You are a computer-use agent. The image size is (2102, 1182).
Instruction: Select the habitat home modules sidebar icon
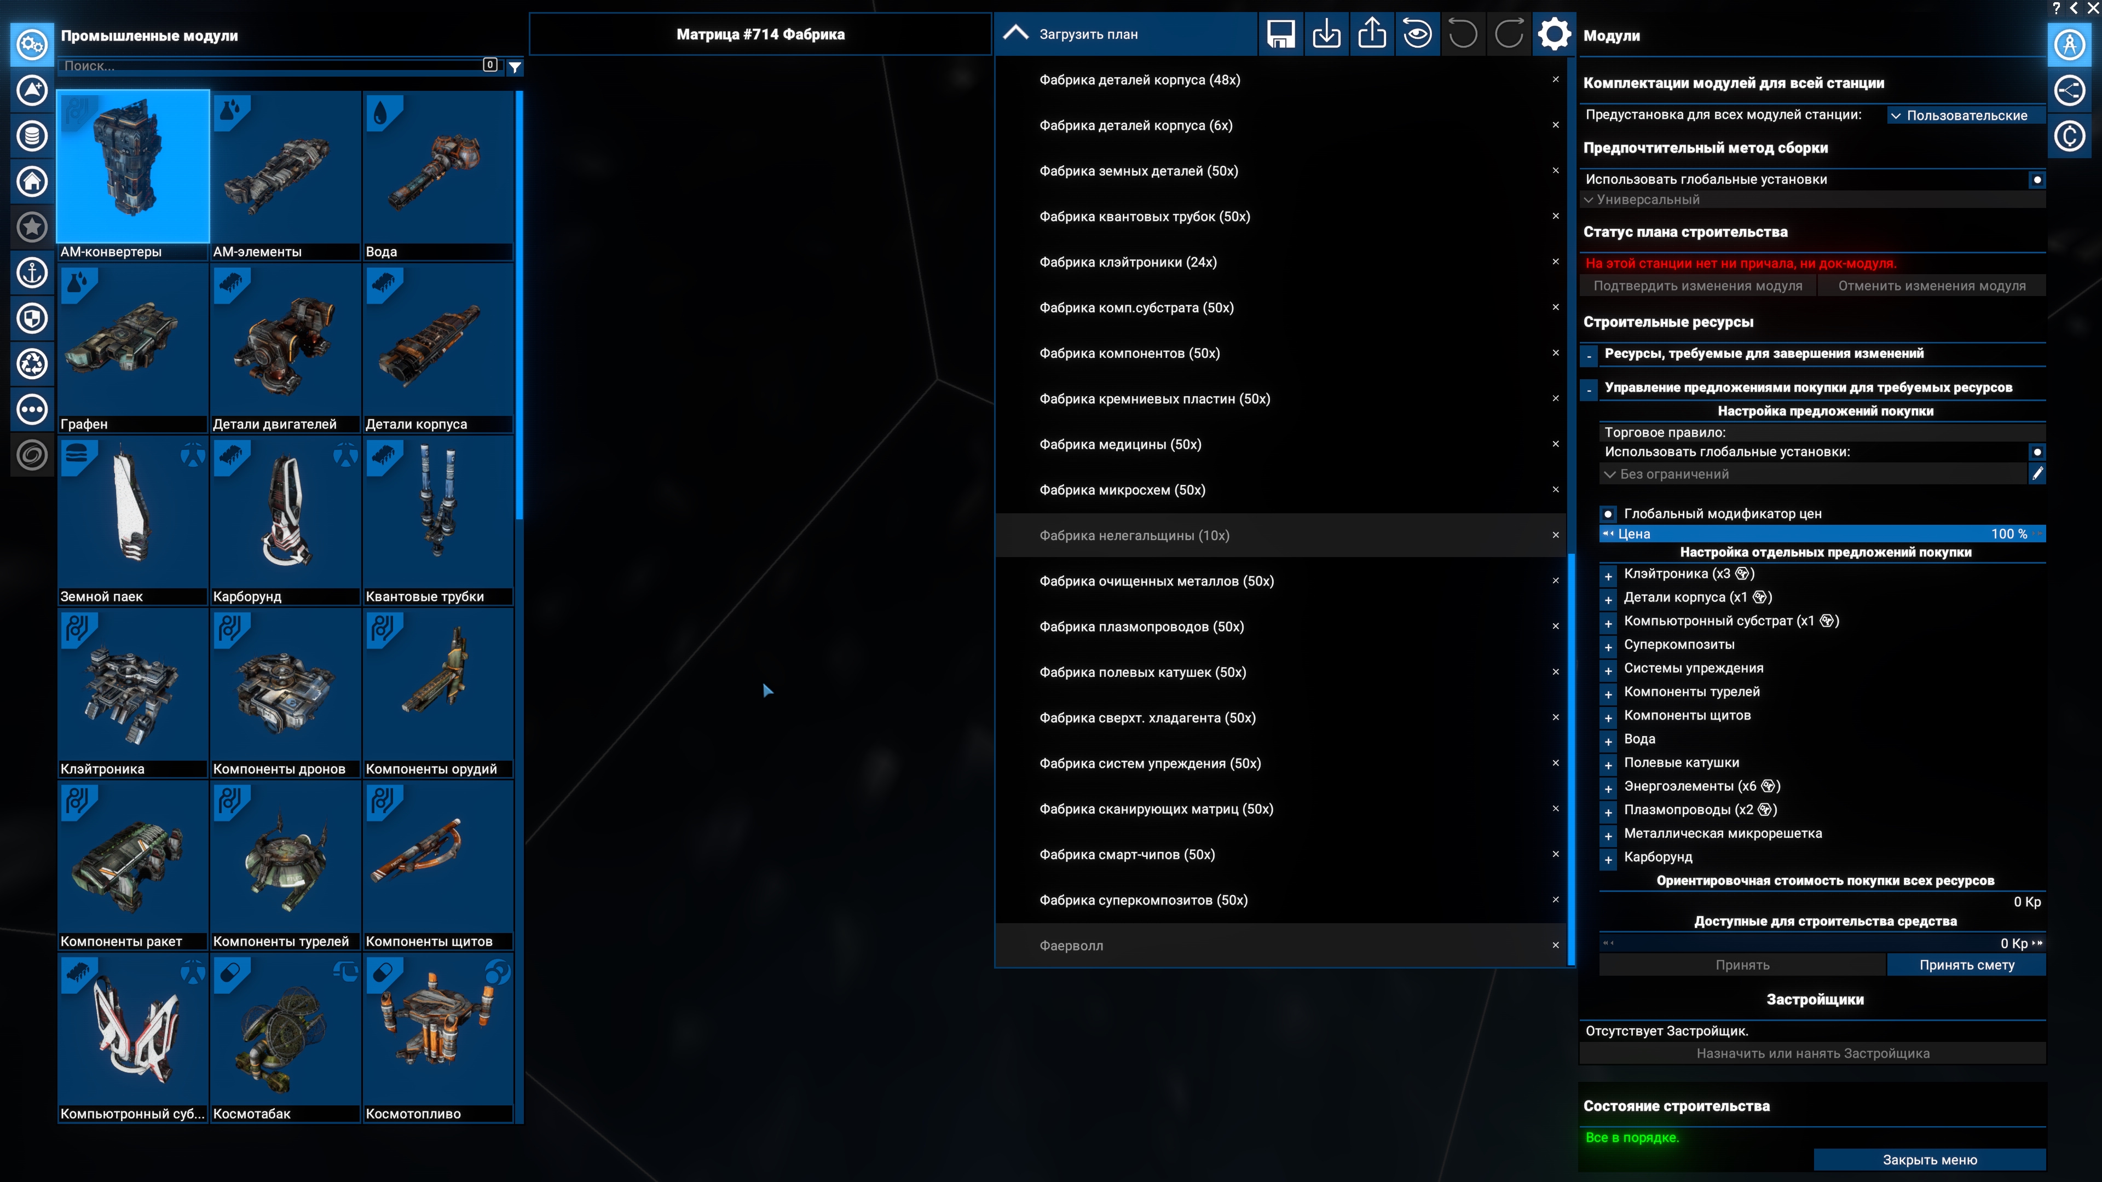(x=32, y=181)
